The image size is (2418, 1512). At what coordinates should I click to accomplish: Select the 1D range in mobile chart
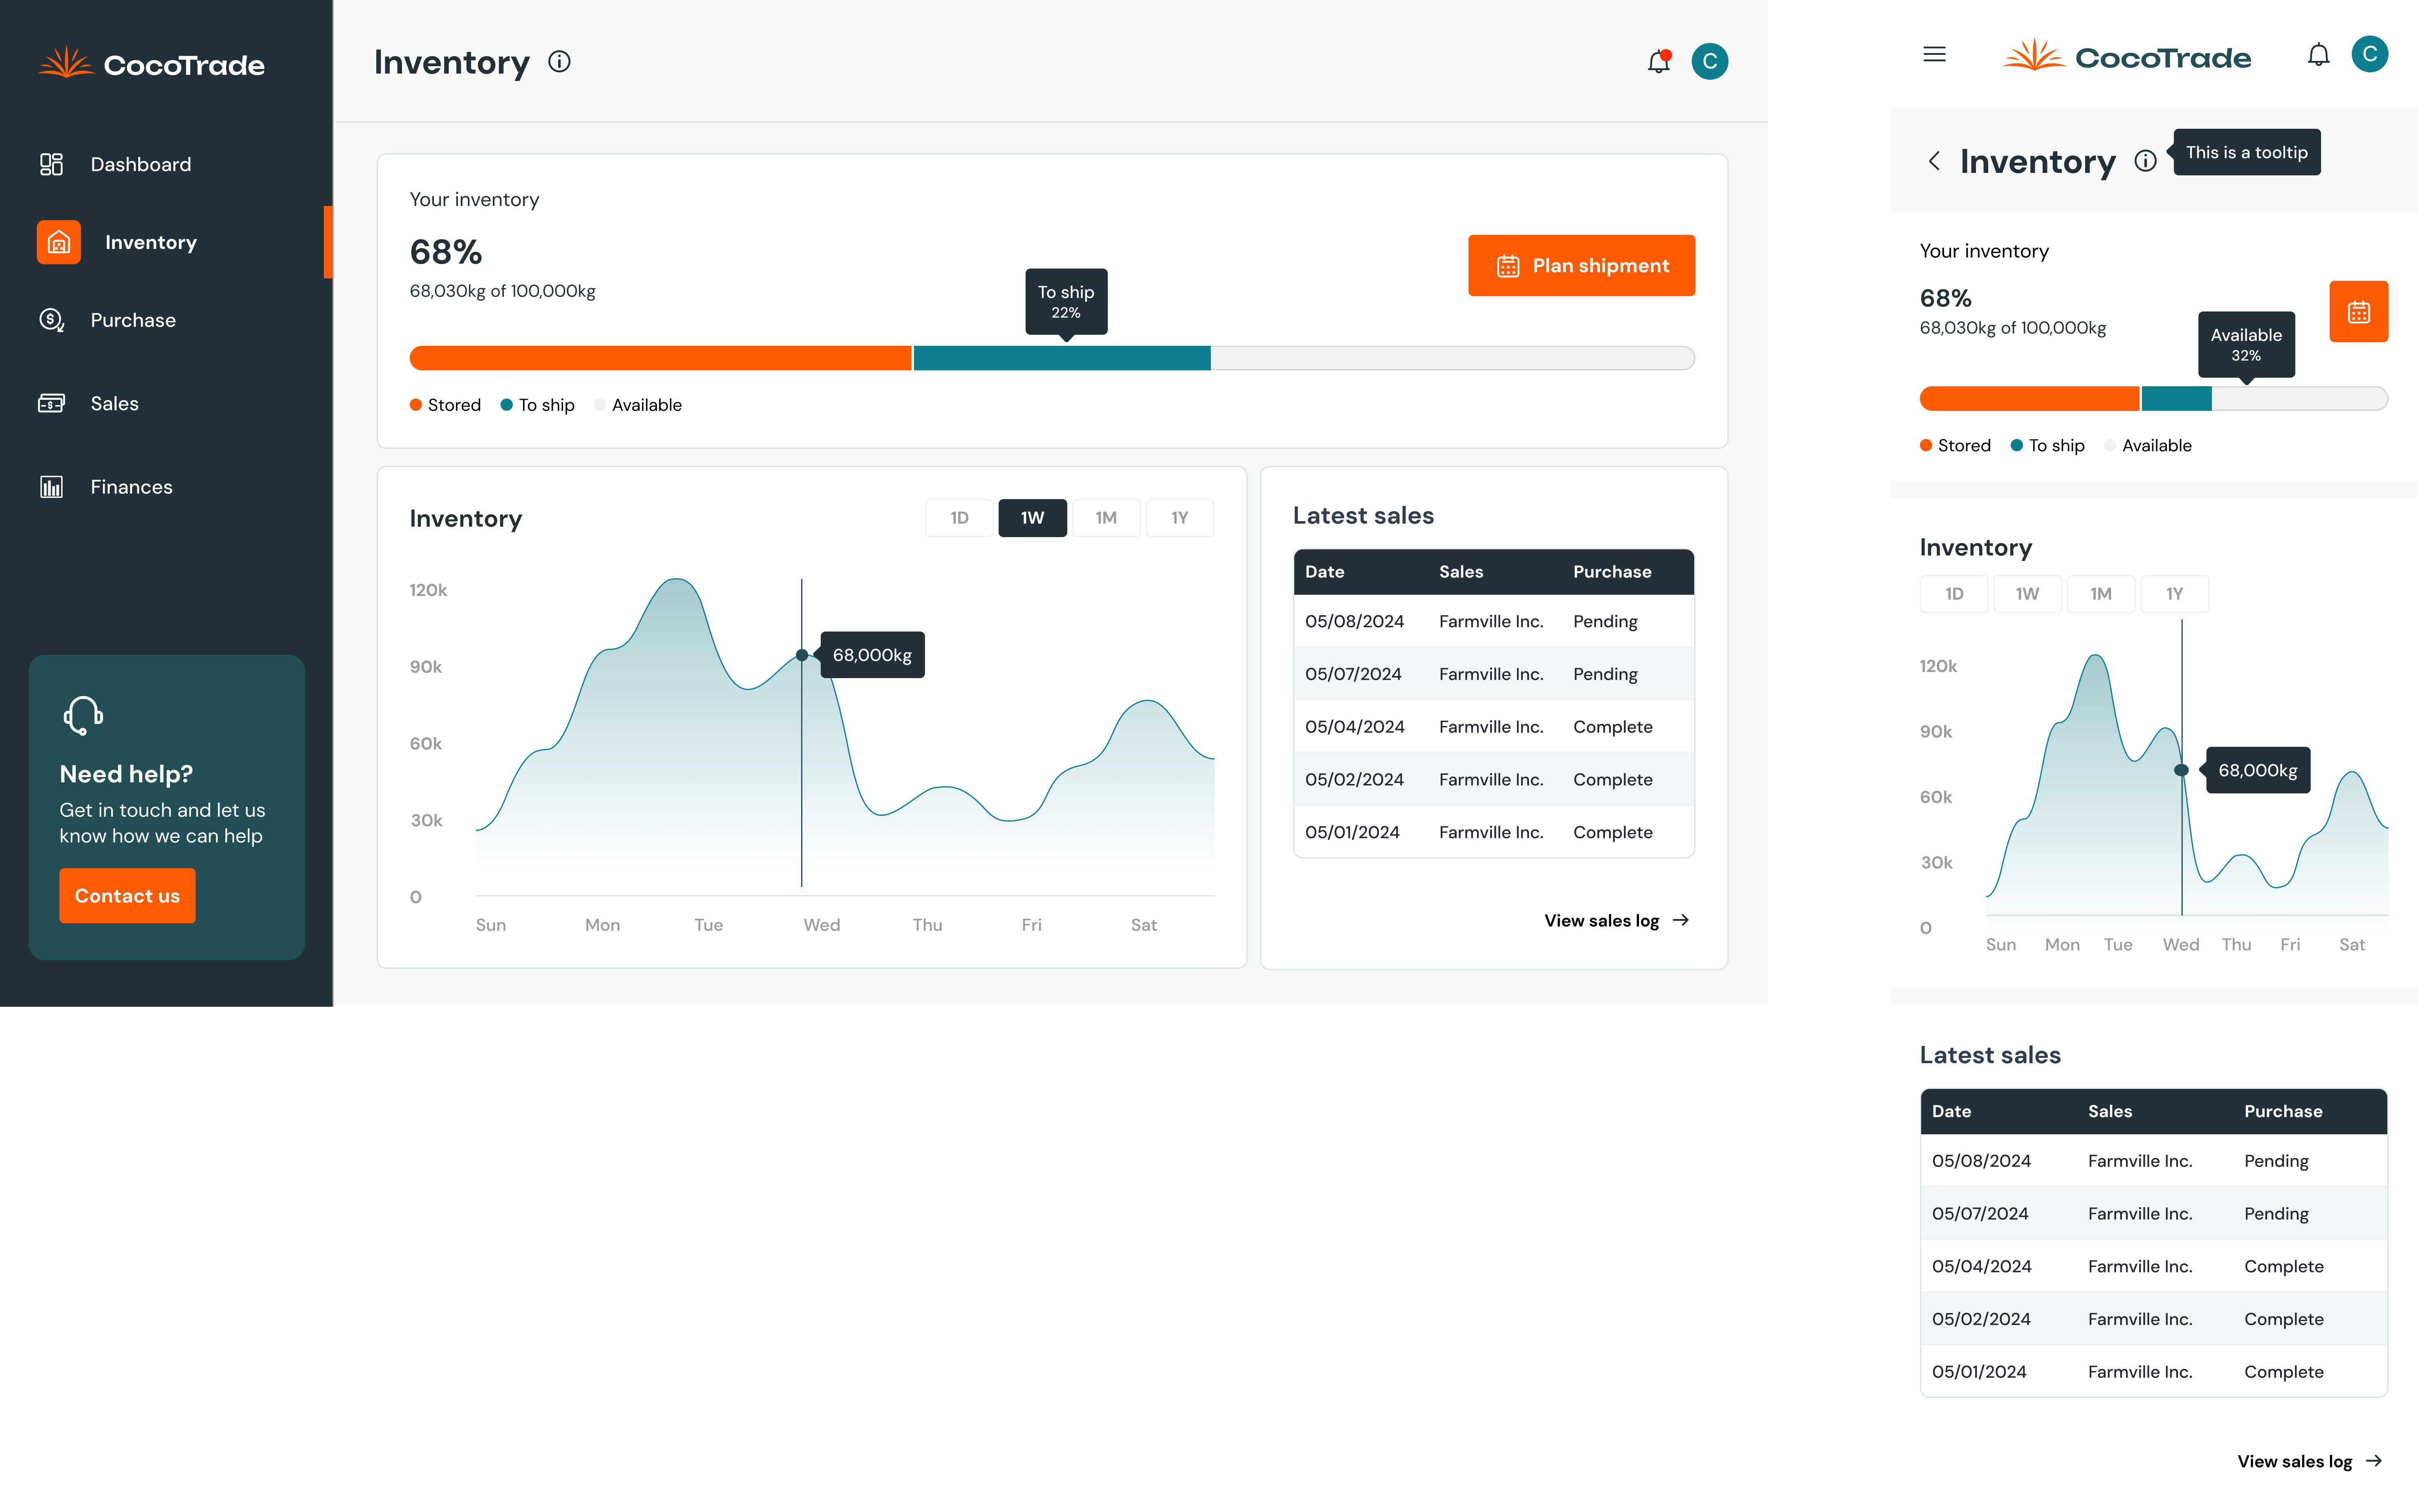coord(1954,594)
